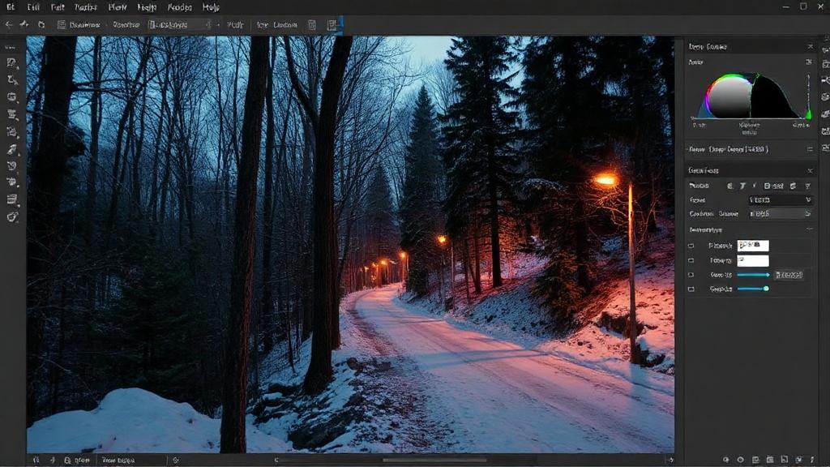Screen dimensions: 830x467
Task: Select the bottommost tool in the left toolbar
Action: [x=11, y=217]
